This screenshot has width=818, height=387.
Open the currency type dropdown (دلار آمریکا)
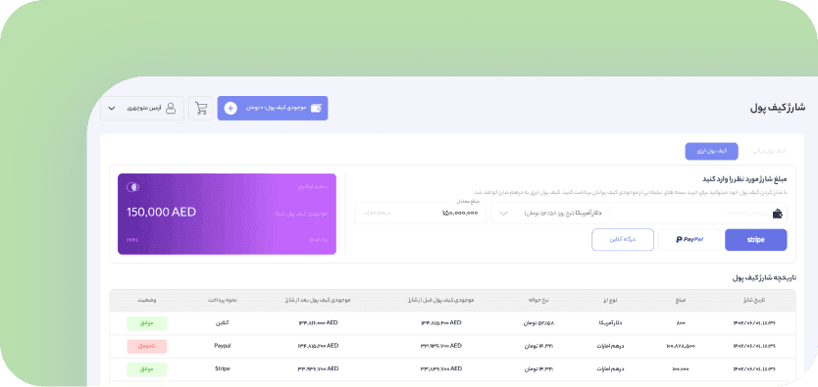click(550, 214)
